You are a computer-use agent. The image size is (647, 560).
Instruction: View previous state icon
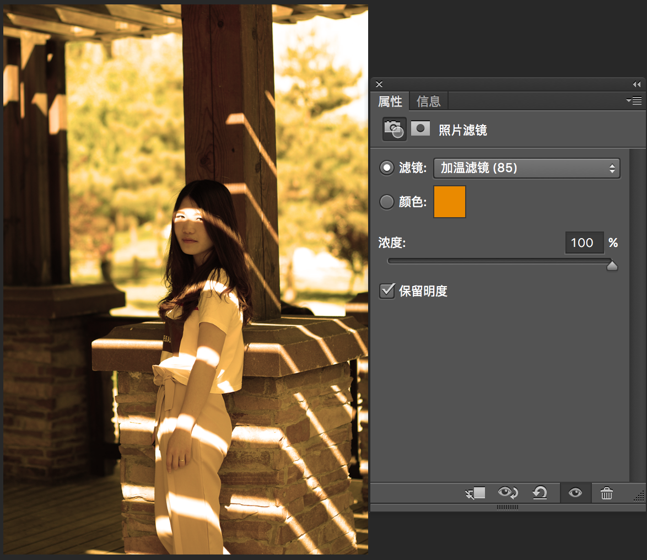(508, 493)
